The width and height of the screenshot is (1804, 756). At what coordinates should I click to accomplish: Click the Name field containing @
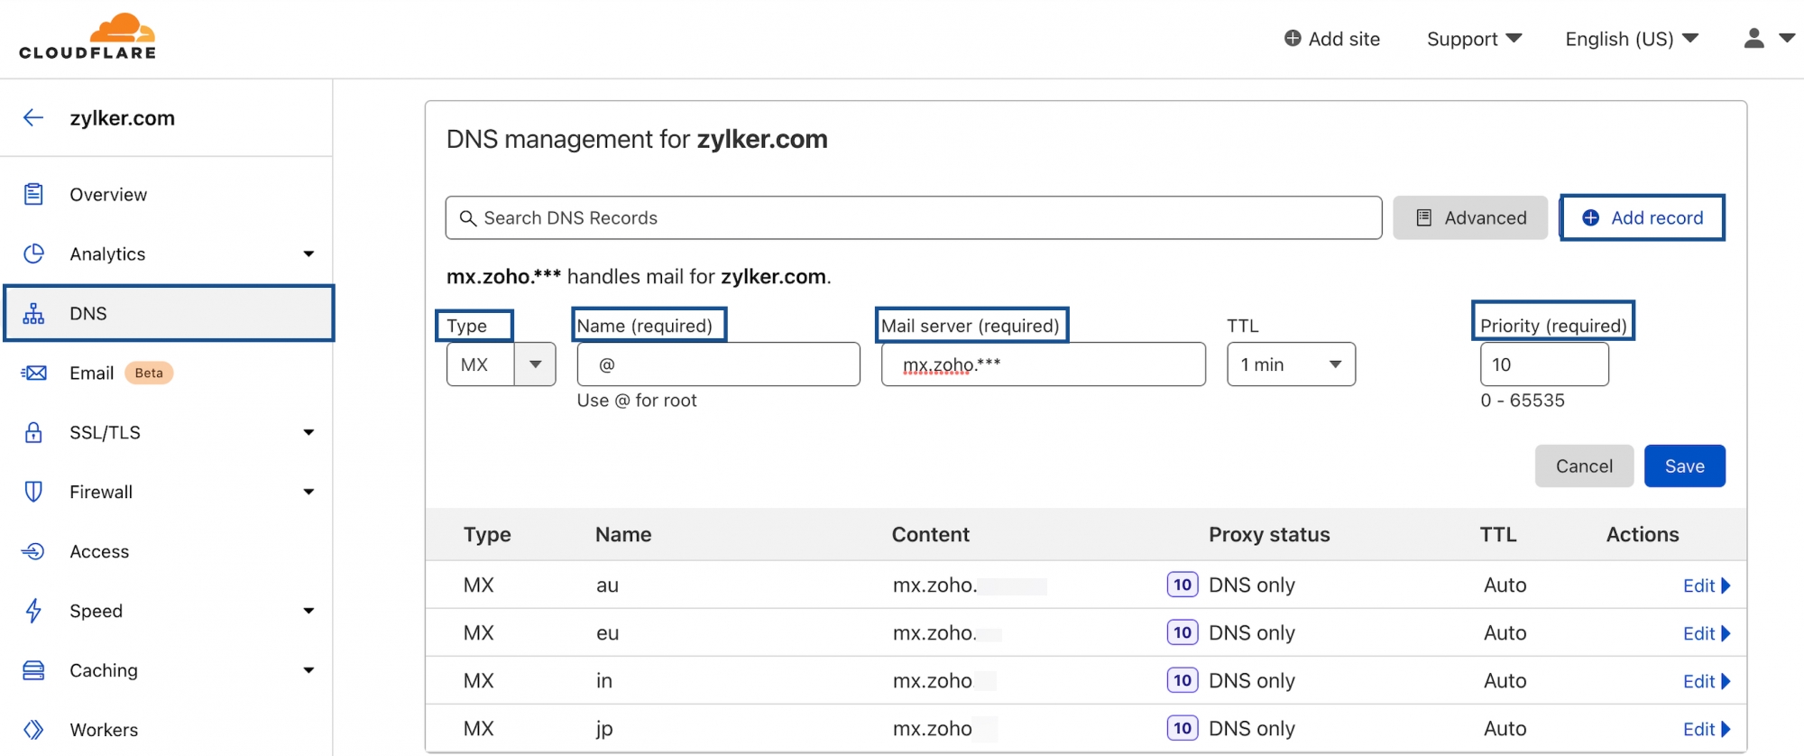click(718, 364)
